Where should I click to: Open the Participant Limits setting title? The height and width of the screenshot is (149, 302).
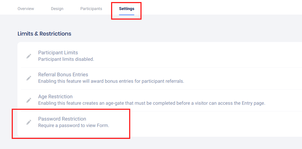pyautogui.click(x=58, y=53)
